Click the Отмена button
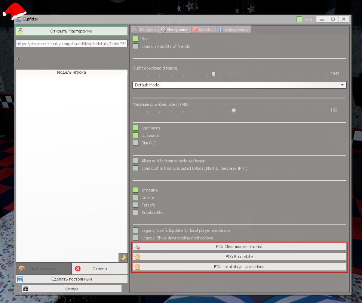 click(100, 269)
